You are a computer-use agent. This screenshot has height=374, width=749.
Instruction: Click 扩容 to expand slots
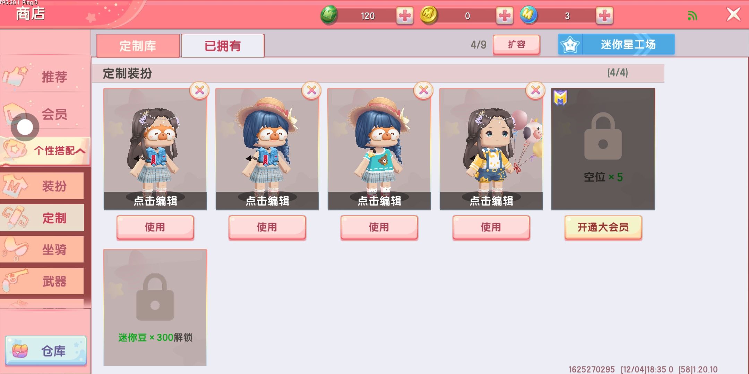tap(516, 44)
